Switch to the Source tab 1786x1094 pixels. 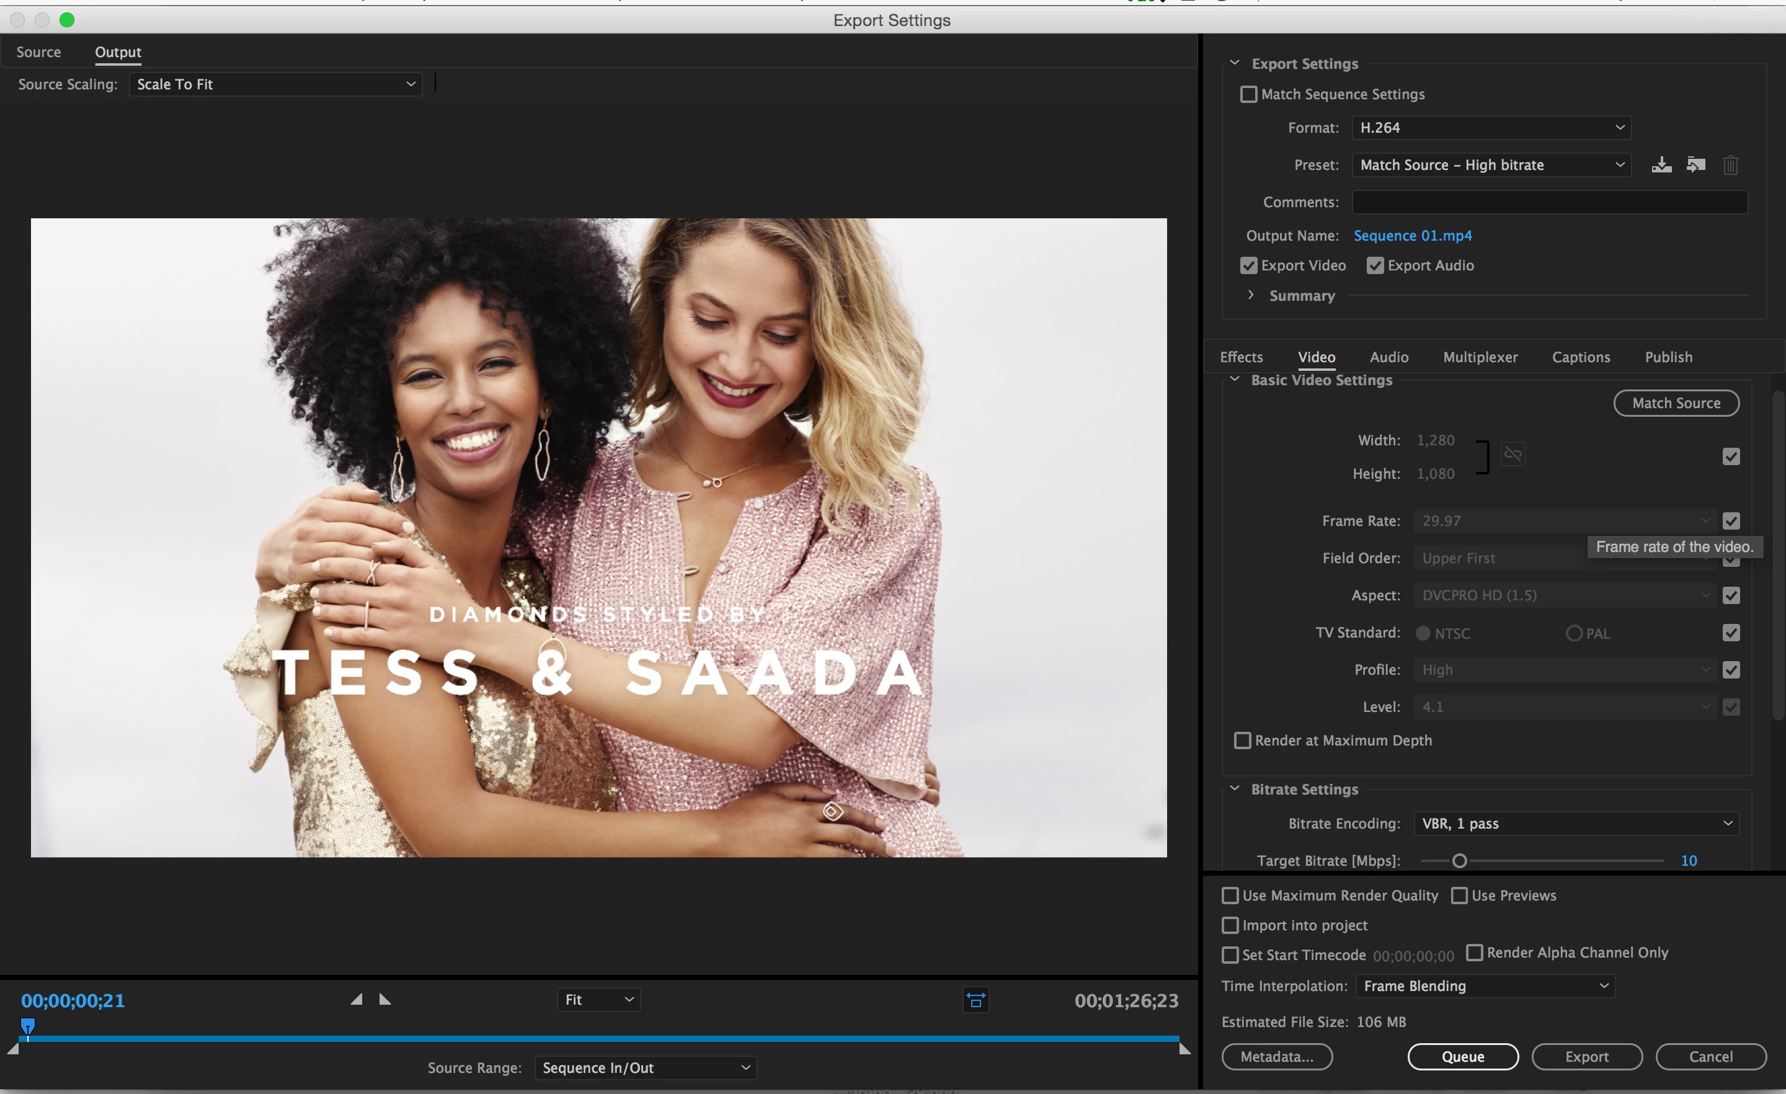38,52
